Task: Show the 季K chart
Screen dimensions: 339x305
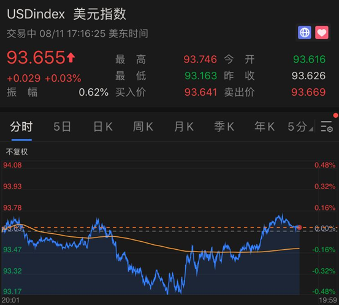Action: click(x=224, y=126)
